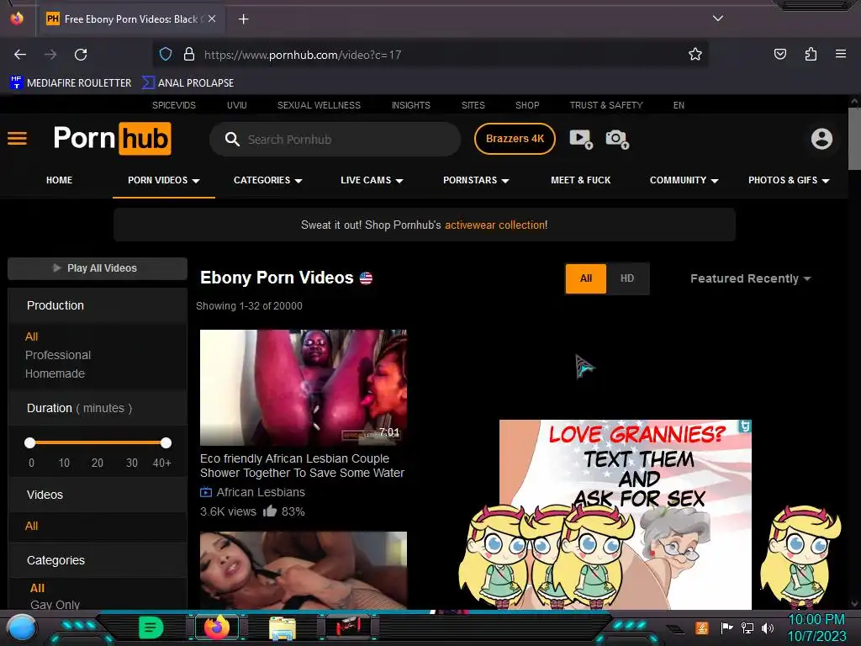Select All under Categories filter
Image resolution: width=861 pixels, height=646 pixels.
37,588
